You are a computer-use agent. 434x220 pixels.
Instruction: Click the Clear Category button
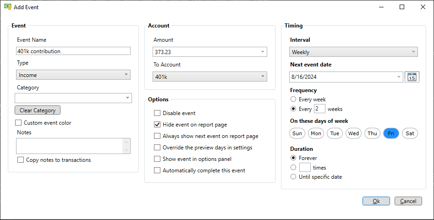tap(38, 110)
